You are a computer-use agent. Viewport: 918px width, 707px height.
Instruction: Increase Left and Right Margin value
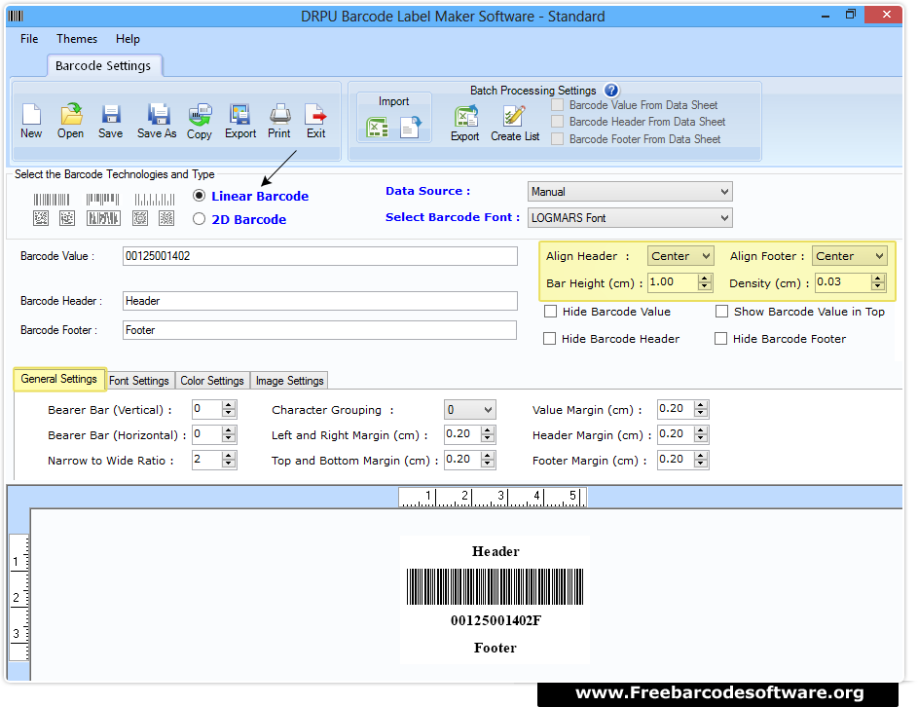click(488, 429)
